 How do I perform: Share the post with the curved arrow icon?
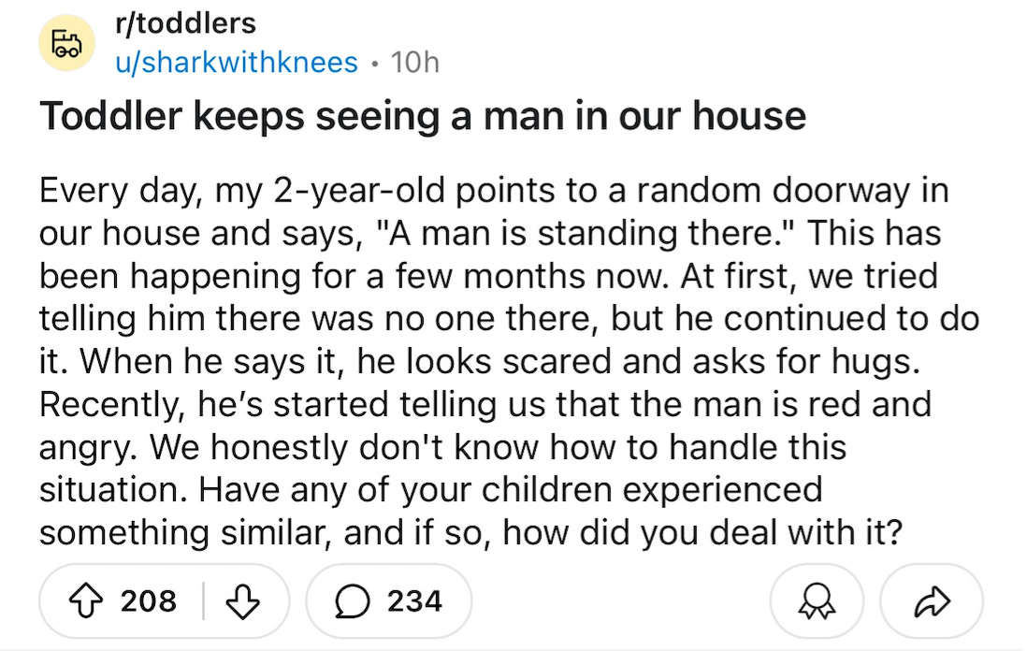pyautogui.click(x=932, y=601)
